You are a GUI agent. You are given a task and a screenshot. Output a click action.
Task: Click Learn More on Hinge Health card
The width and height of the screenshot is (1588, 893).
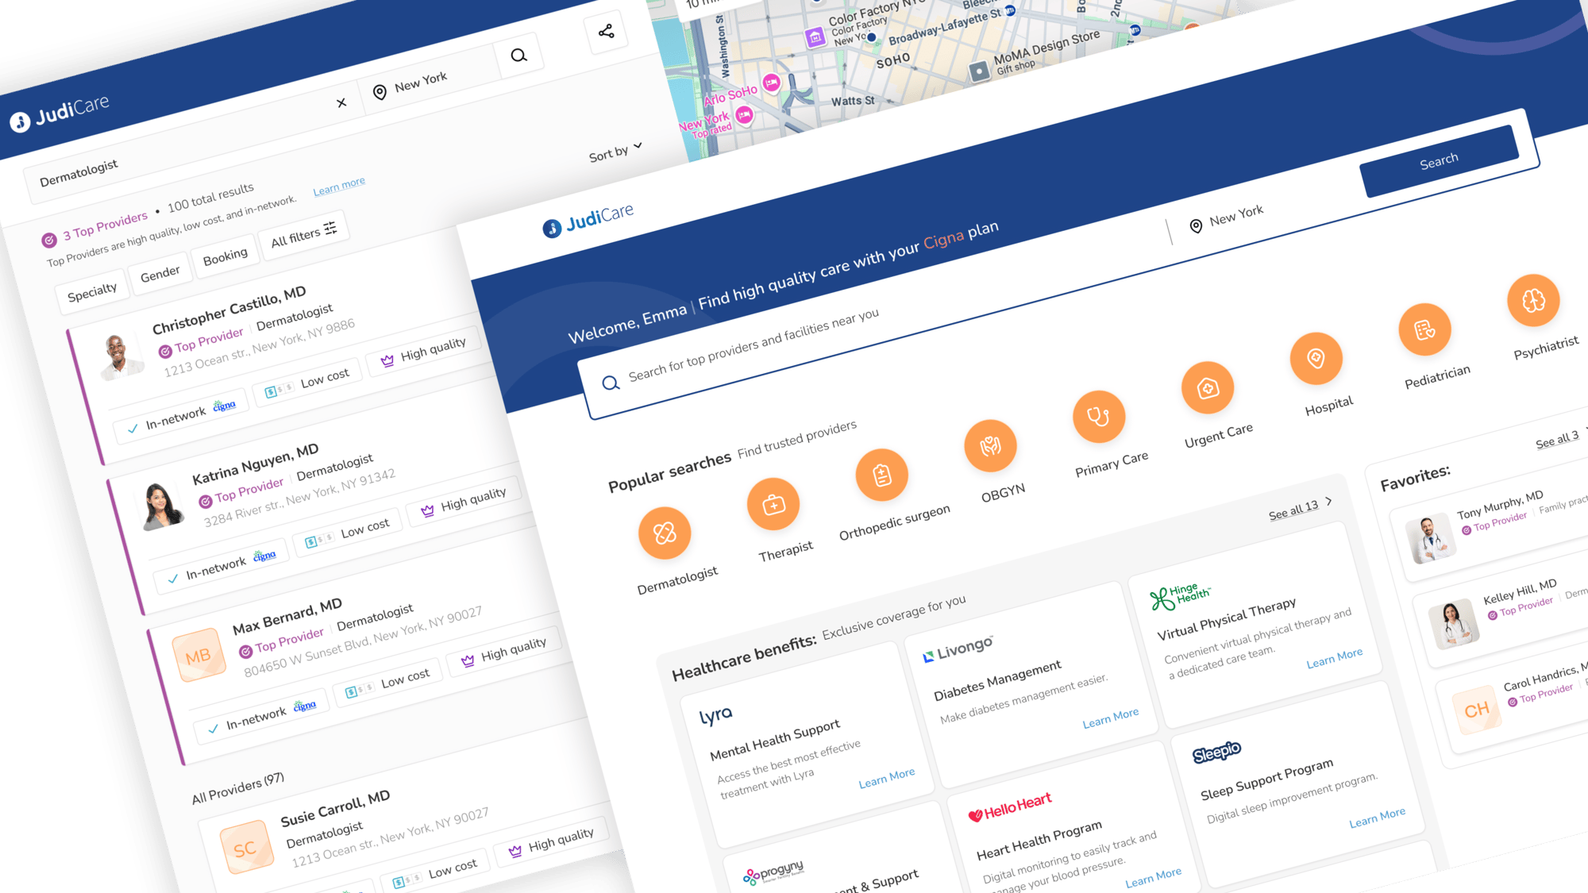(1334, 658)
